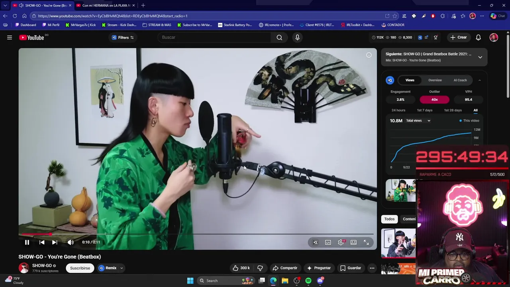This screenshot has height=287, width=510.
Task: Reload the current page
Action: coord(15,16)
